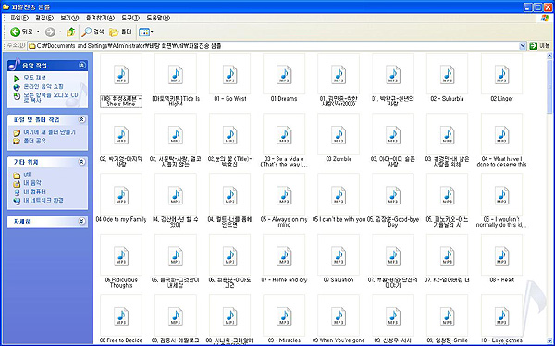Expand the address bar dropdown
Viewport: 555px width, 346px height.
[x=523, y=46]
